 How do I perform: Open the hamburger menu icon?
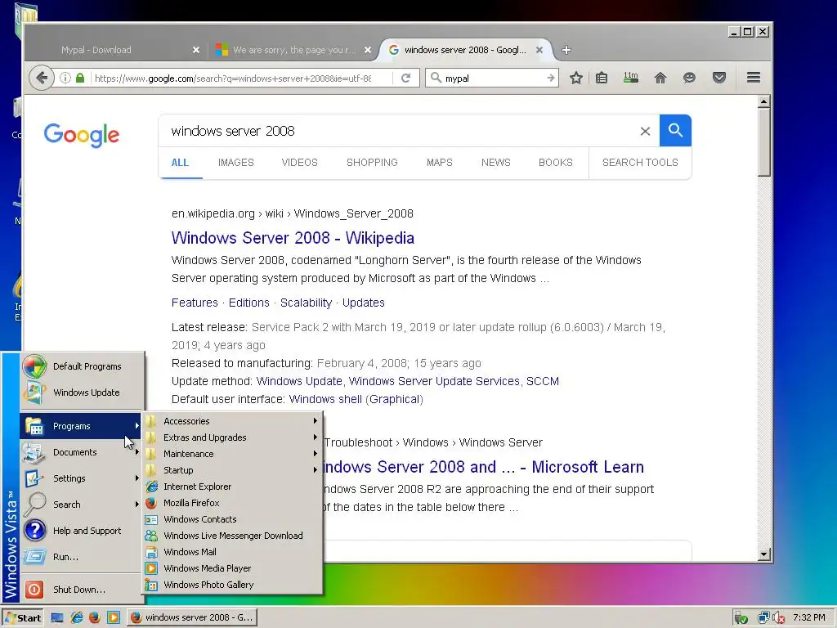pyautogui.click(x=753, y=78)
